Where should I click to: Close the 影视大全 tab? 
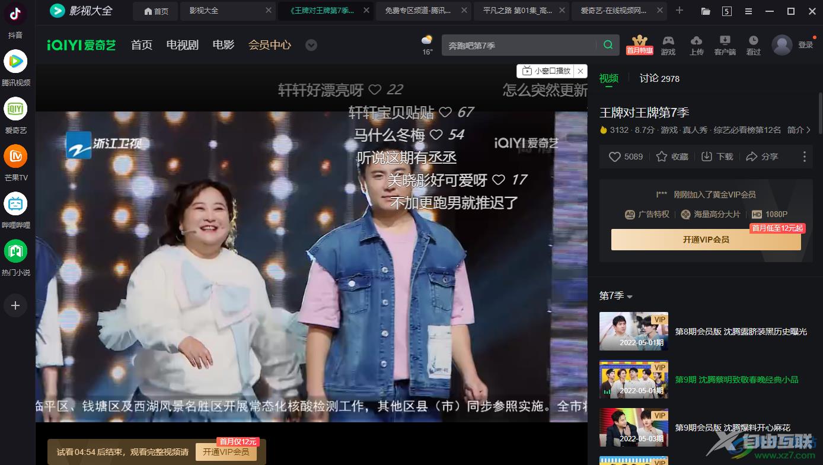pyautogui.click(x=269, y=11)
